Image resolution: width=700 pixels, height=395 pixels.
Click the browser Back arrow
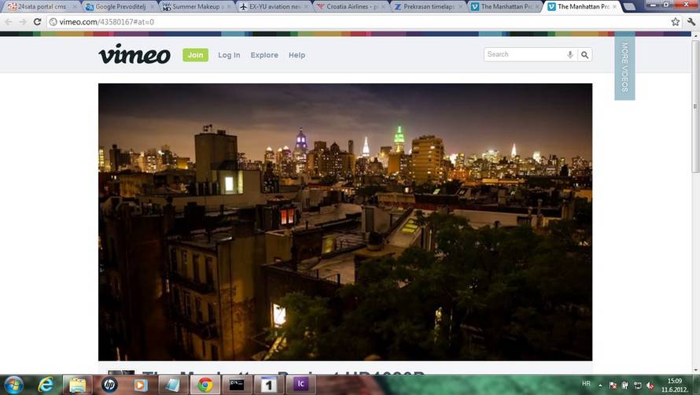point(9,21)
